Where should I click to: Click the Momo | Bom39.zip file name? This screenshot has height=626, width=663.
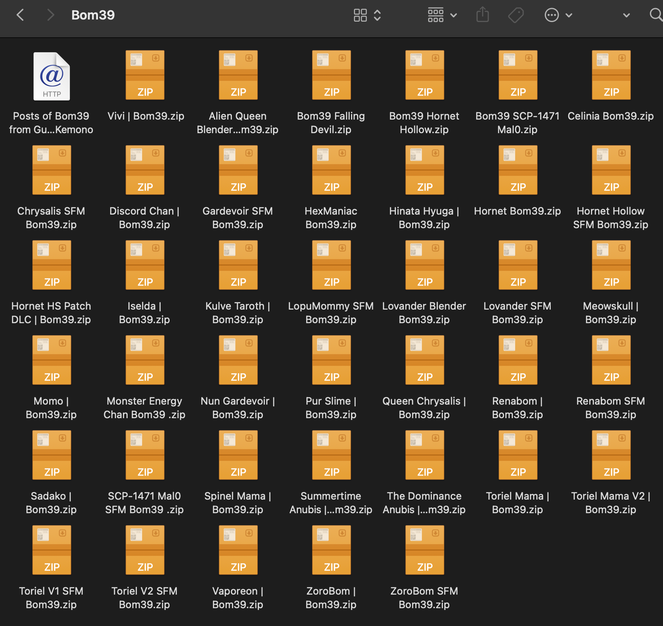click(x=51, y=408)
